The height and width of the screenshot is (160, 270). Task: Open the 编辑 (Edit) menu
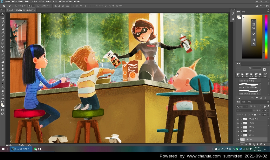[x=14, y=1]
